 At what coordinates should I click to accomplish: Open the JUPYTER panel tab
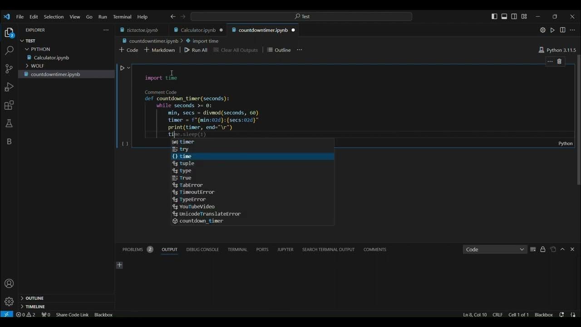click(x=285, y=249)
